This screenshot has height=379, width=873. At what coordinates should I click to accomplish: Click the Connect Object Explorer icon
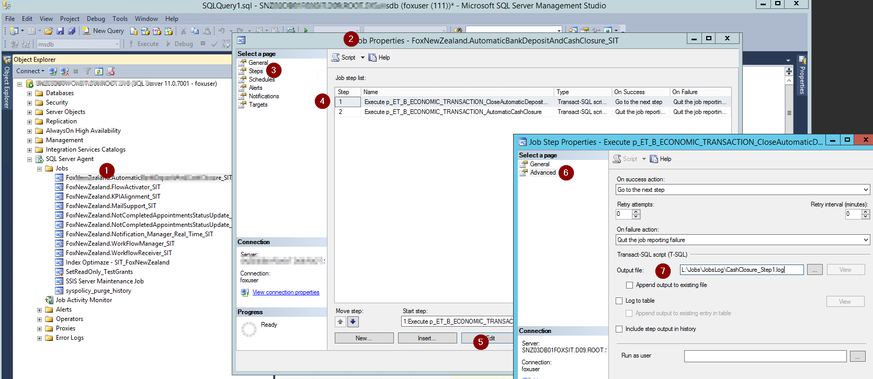(53, 71)
